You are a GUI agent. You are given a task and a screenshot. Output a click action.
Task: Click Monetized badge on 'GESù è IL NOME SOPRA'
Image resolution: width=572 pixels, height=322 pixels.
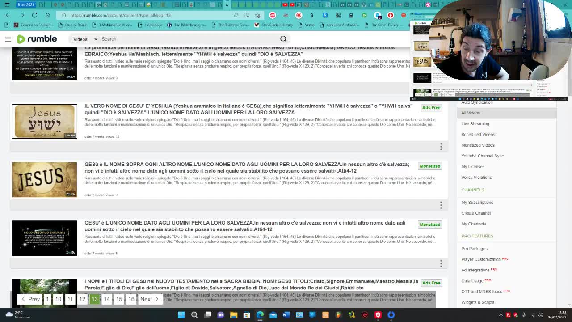click(430, 166)
